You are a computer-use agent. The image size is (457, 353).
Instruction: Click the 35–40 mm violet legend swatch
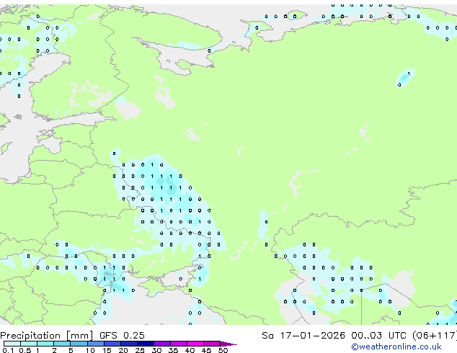(x=179, y=344)
